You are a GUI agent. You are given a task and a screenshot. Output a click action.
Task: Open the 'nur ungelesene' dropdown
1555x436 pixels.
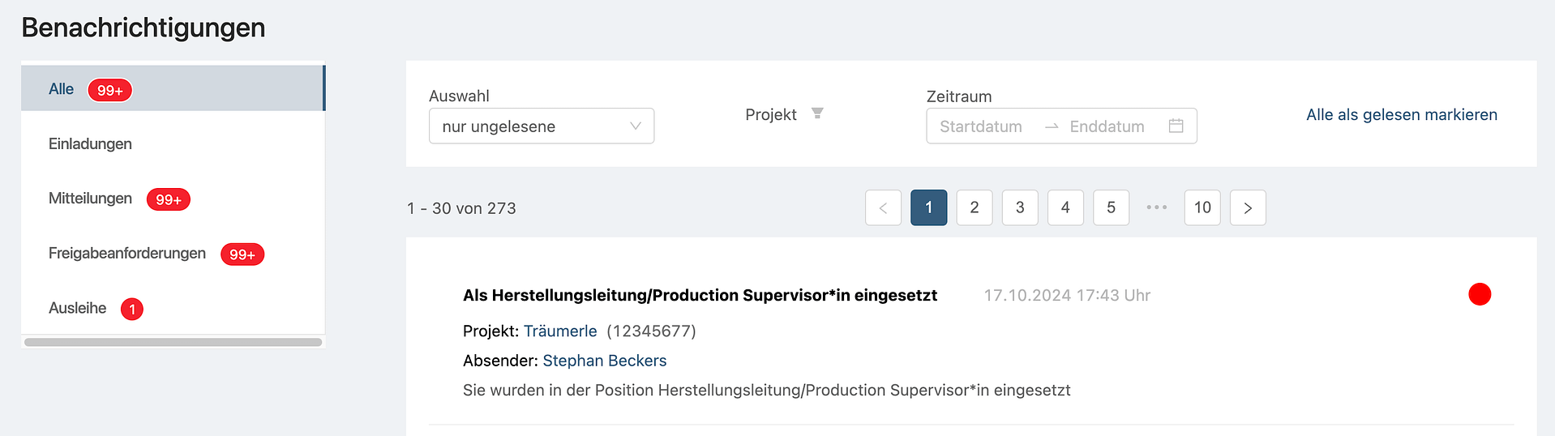531,126
